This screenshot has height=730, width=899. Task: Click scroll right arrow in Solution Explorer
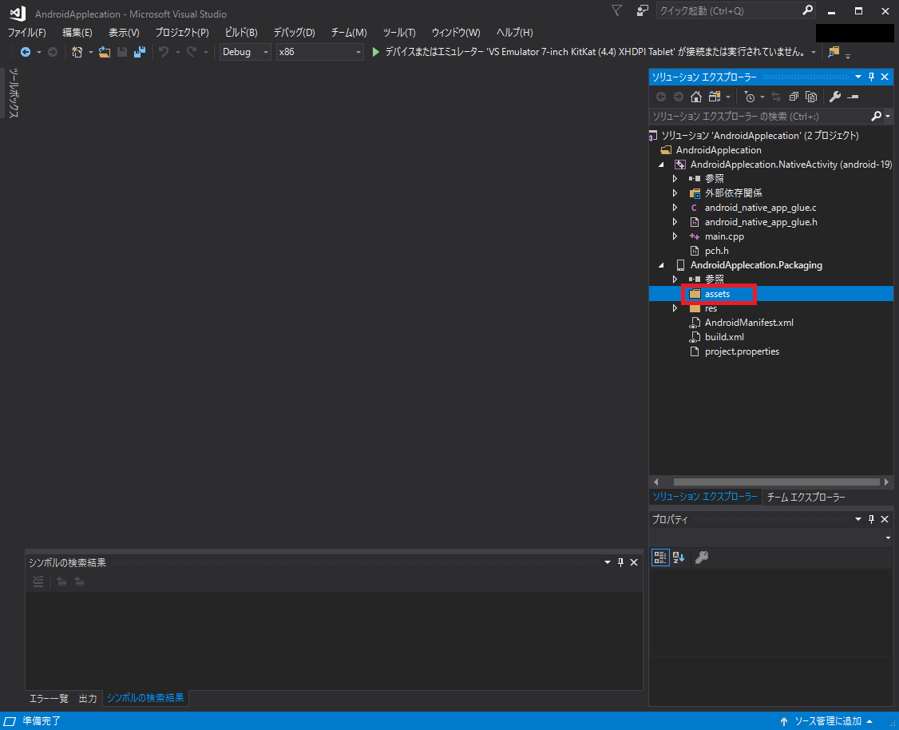tap(886, 482)
